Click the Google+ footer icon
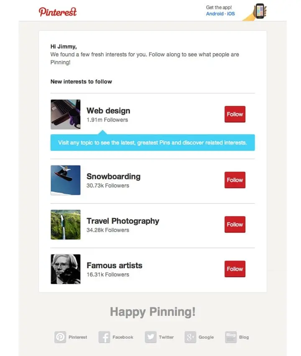The image size is (301, 356). tap(189, 337)
